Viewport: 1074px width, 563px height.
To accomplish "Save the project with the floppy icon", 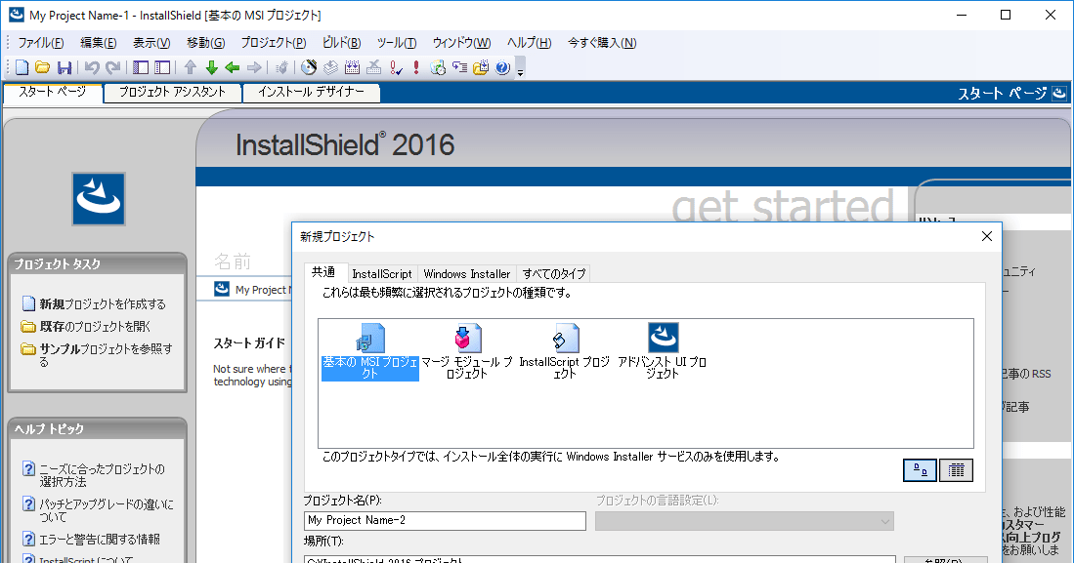I will click(x=64, y=67).
